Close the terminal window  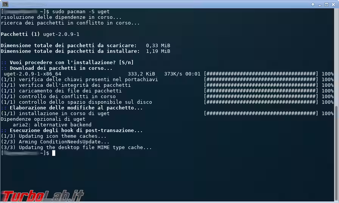coord(333,5)
